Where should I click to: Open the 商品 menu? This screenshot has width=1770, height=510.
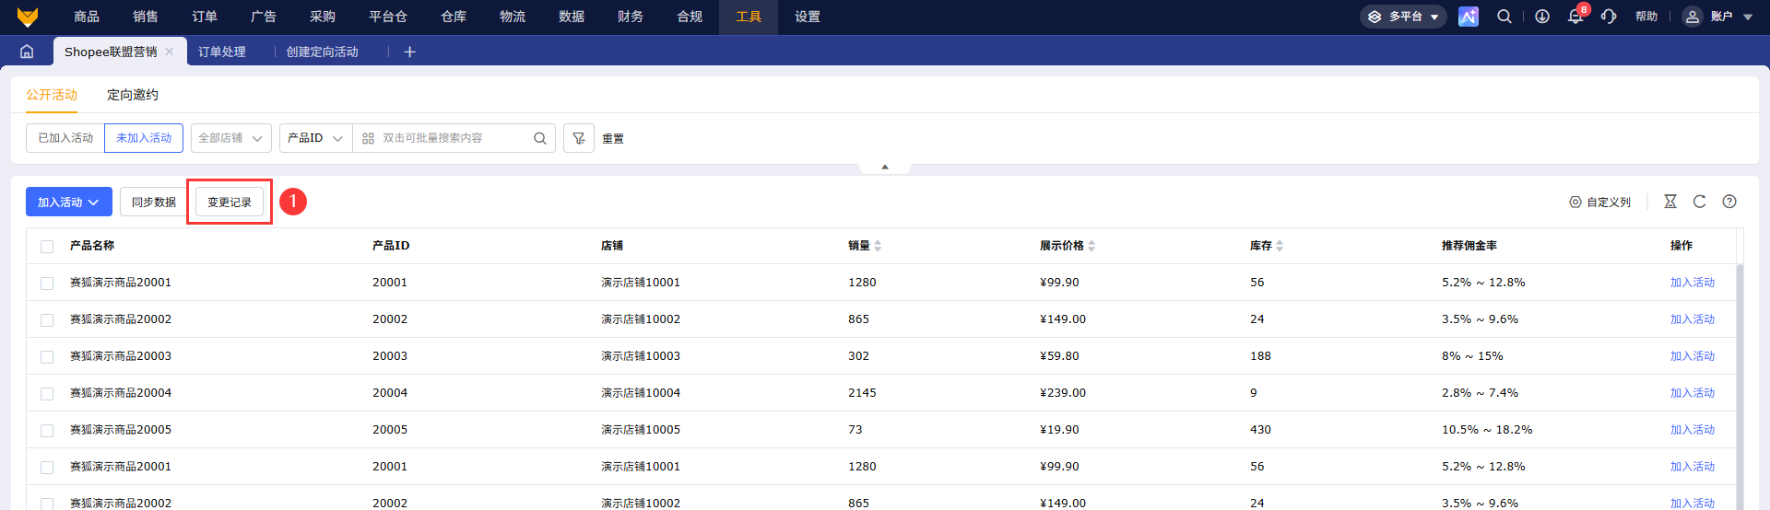(87, 17)
